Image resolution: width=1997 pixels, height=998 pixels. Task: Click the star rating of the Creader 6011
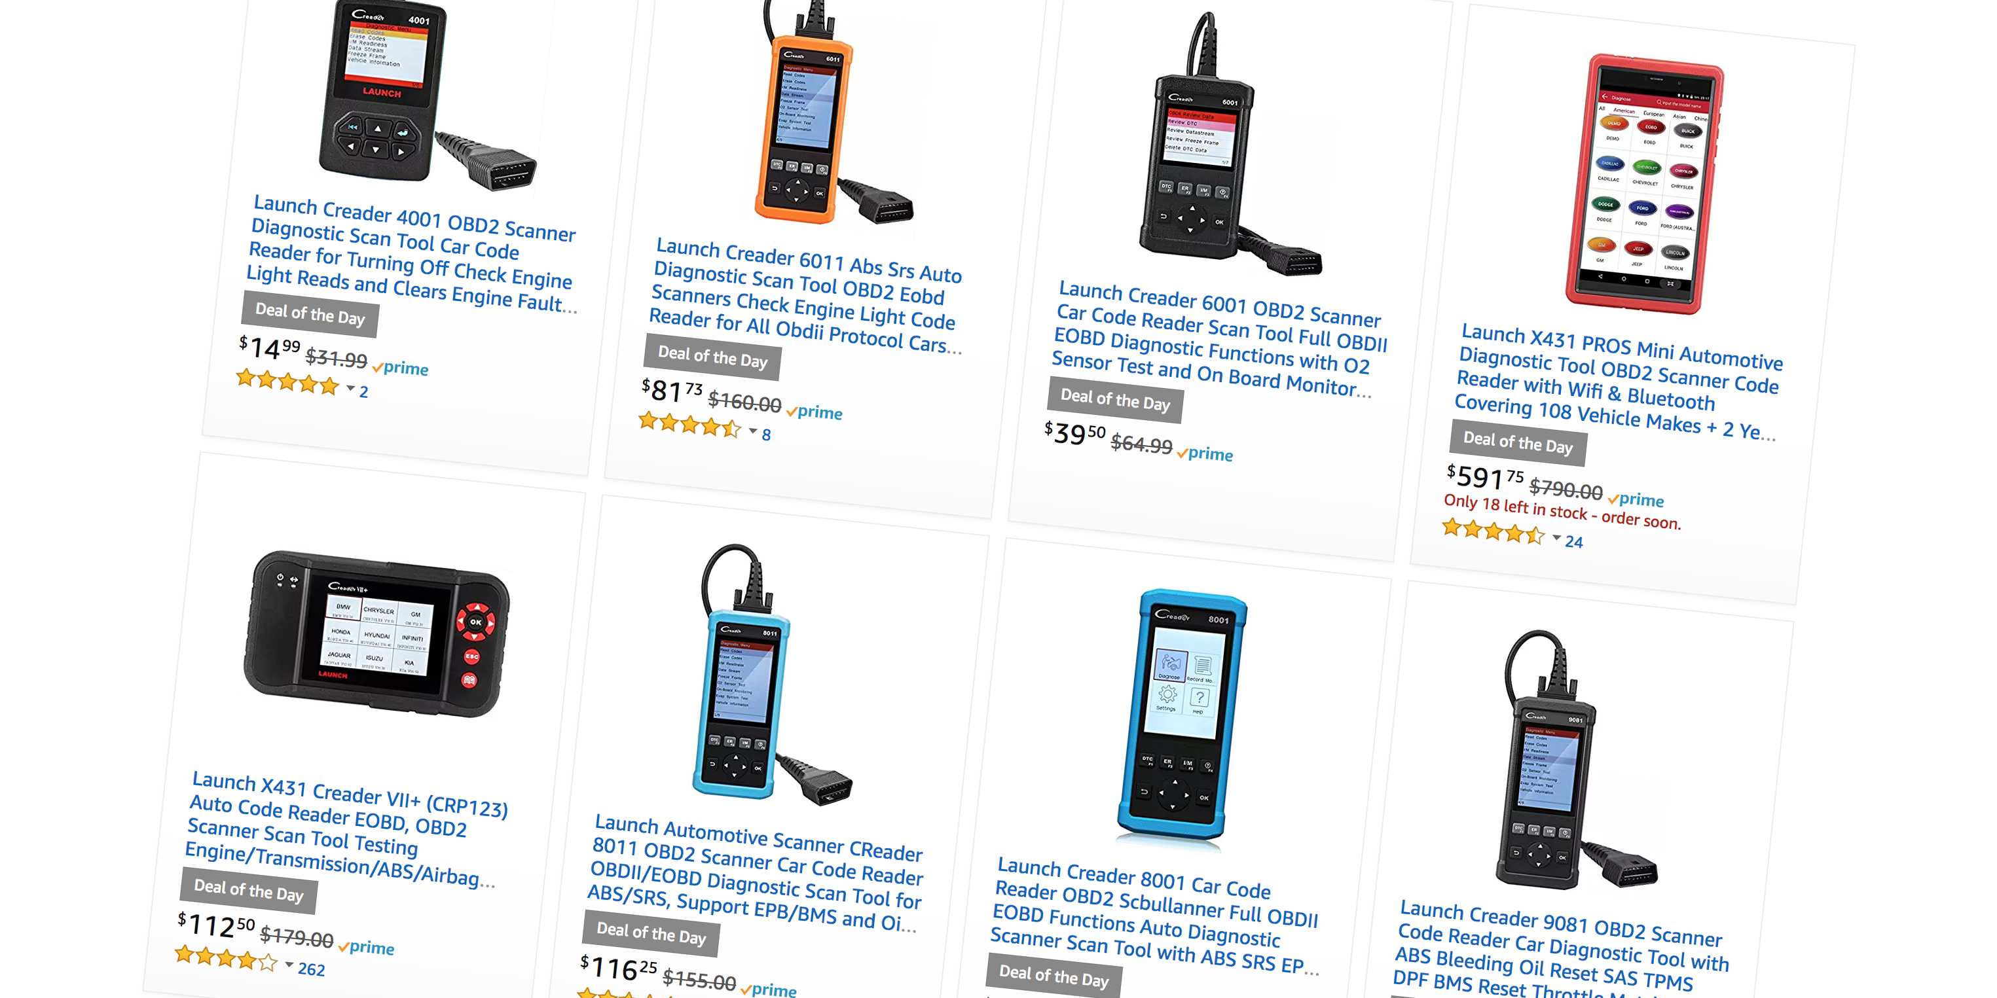pyautogui.click(x=690, y=424)
